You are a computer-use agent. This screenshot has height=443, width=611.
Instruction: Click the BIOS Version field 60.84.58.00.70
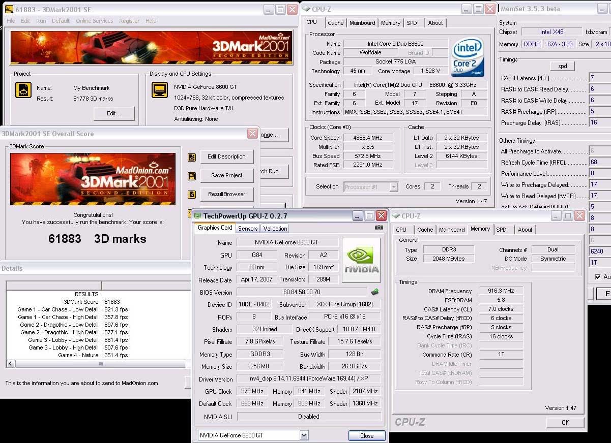(302, 292)
